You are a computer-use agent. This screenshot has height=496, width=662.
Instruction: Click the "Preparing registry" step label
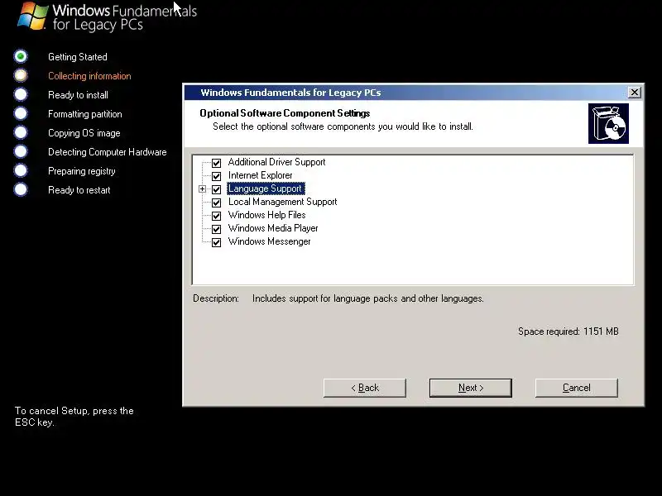coord(81,171)
